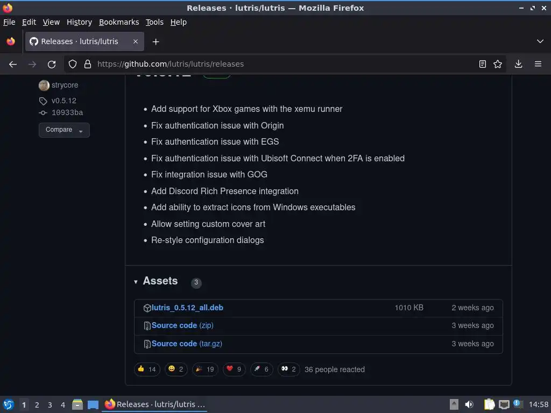The image size is (551, 413).
Task: Click the 14:58 clock in the taskbar
Action: 538,404
